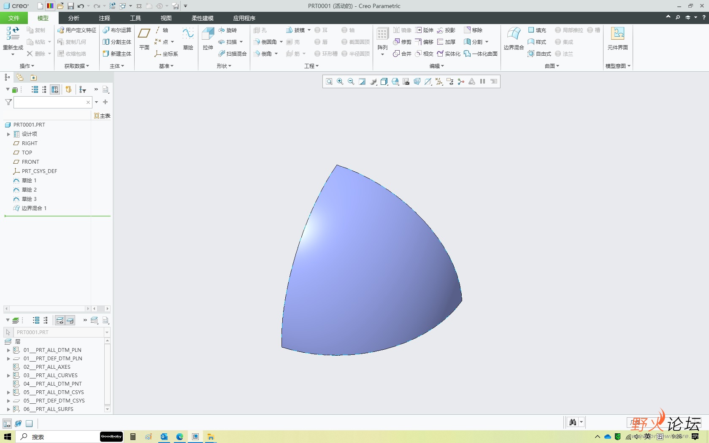Click the 加厚 (Thicken) tool
Viewport: 709px width, 443px height.
click(447, 42)
